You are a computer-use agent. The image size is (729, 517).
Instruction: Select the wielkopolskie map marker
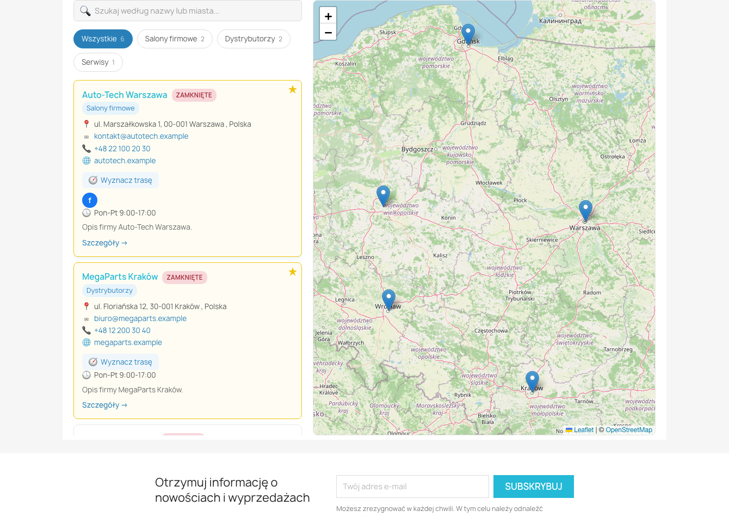pos(383,196)
